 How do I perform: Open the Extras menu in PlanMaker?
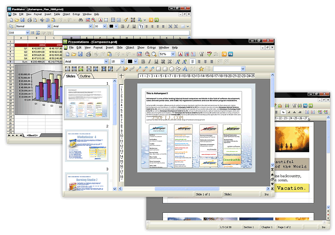(x=76, y=14)
